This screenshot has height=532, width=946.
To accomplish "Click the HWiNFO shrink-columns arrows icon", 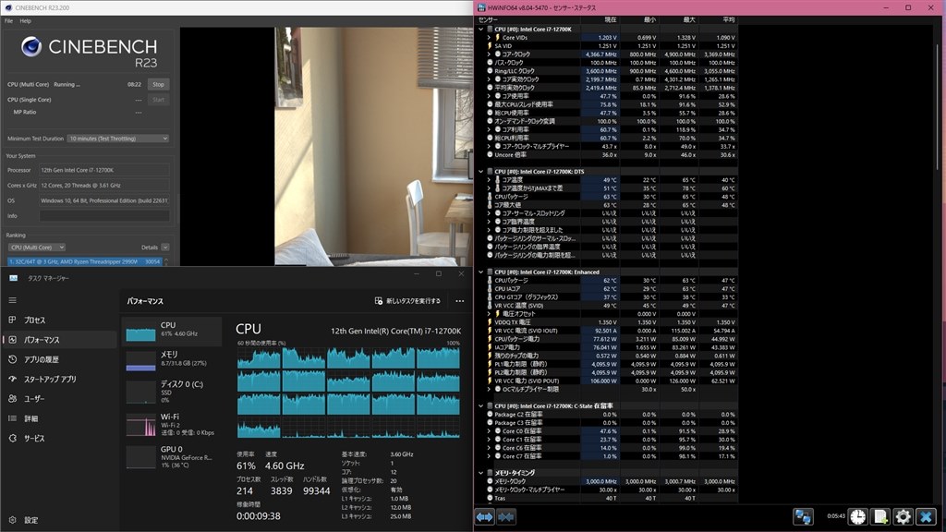I will tap(506, 517).
